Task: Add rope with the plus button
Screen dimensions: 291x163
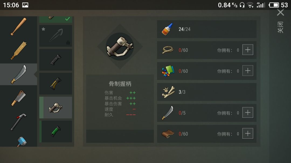Action: [248, 50]
